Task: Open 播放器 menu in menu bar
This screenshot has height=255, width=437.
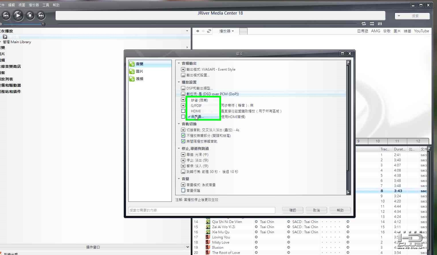Action: tap(34, 5)
